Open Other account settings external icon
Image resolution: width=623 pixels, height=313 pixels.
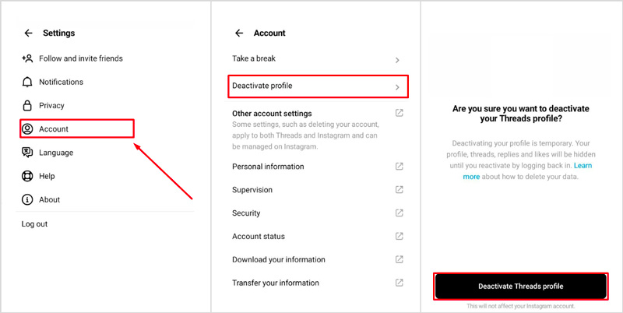click(399, 113)
